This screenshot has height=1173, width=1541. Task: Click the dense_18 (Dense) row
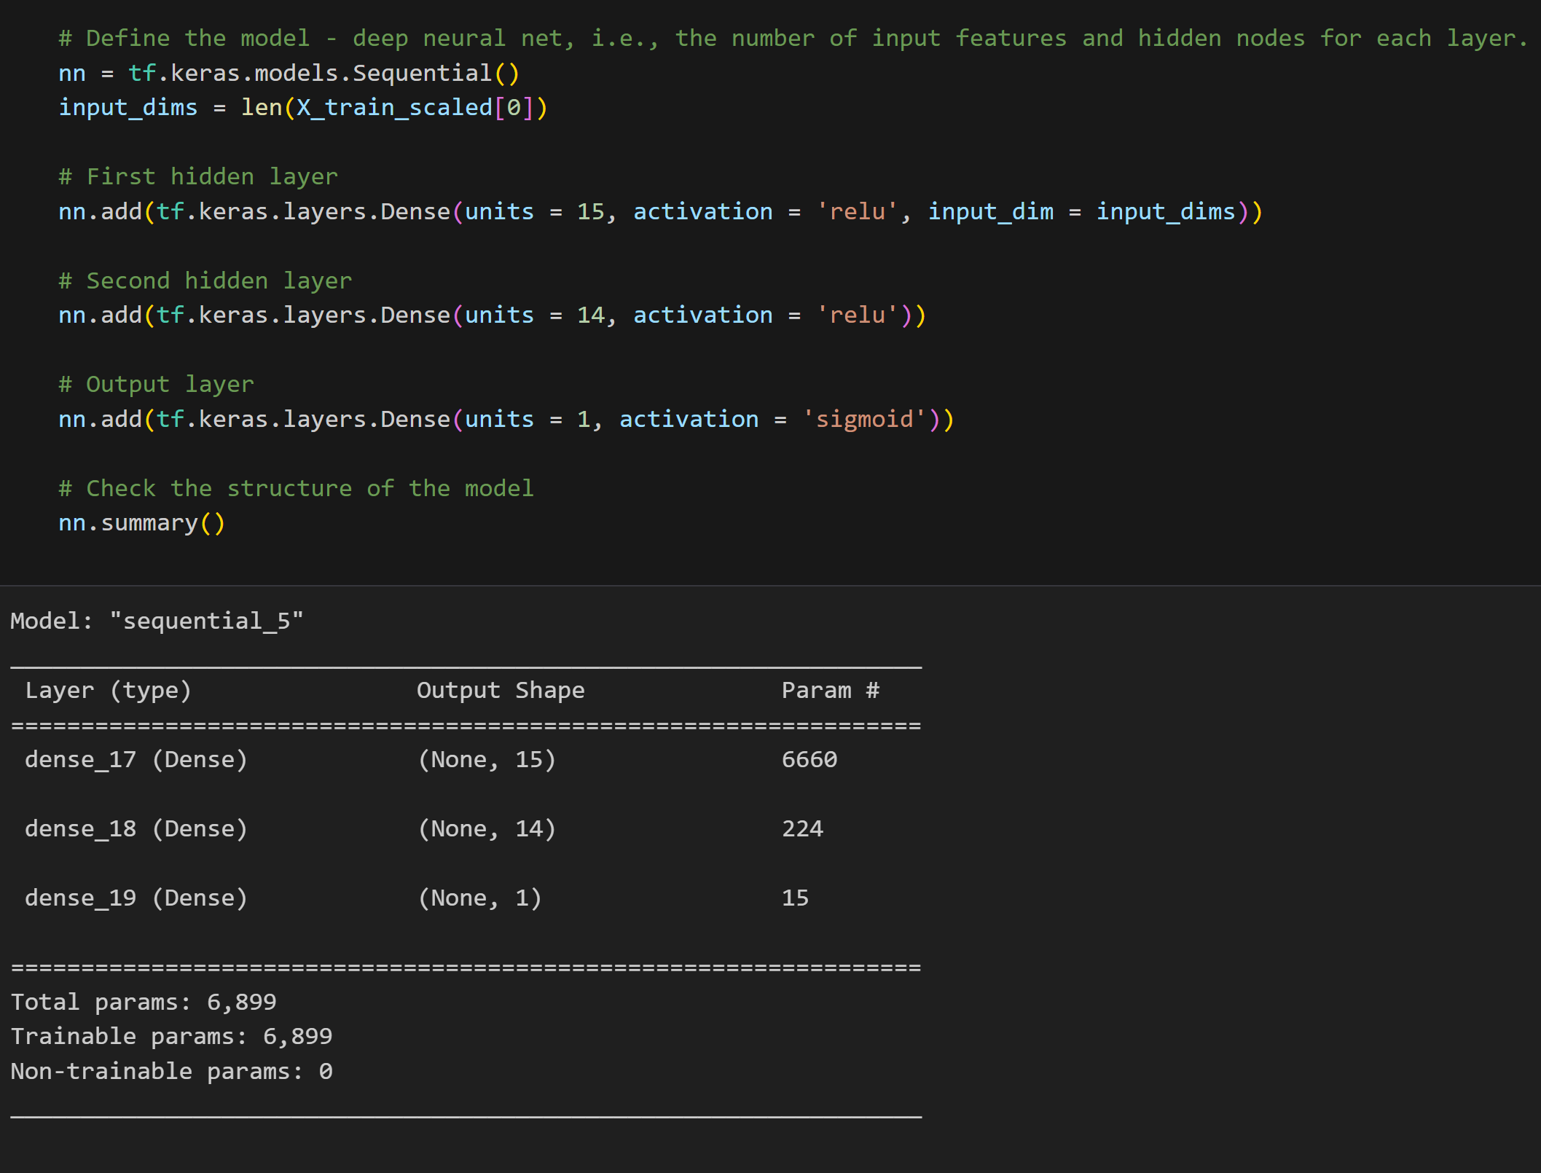pyautogui.click(x=137, y=828)
